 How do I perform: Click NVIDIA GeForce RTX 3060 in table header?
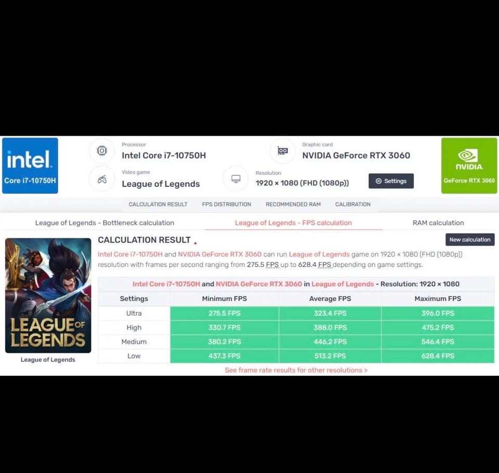(x=259, y=284)
